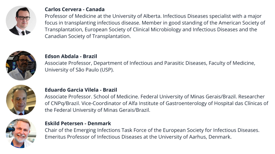Open Edson Abdala's profile picture

click(x=21, y=65)
